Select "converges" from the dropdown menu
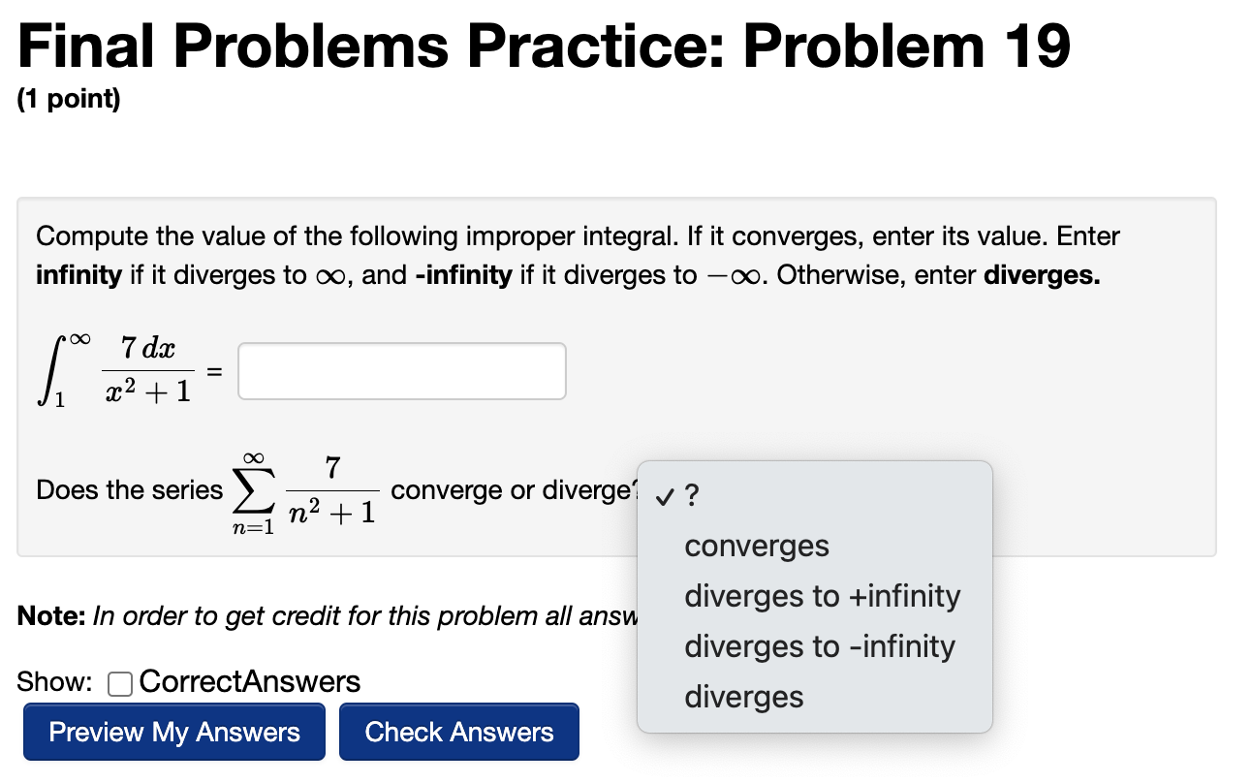This screenshot has width=1252, height=783. pos(756,546)
